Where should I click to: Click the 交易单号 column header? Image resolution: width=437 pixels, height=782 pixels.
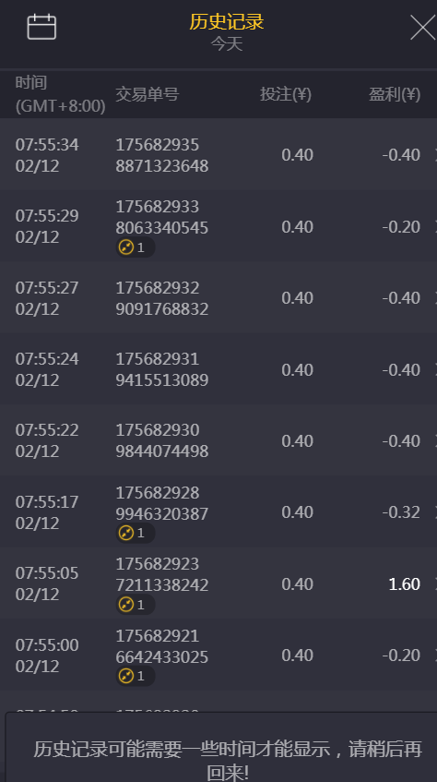(147, 94)
